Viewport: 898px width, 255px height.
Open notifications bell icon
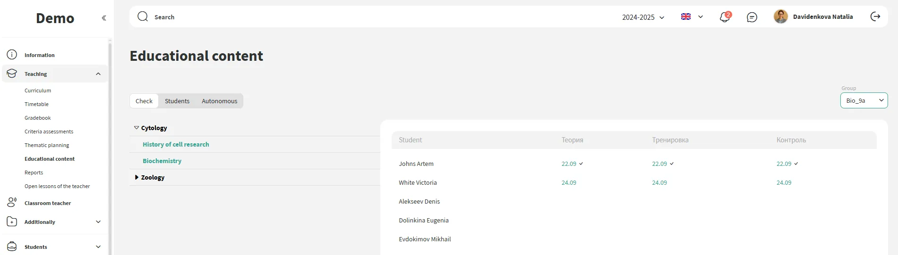[x=724, y=17]
